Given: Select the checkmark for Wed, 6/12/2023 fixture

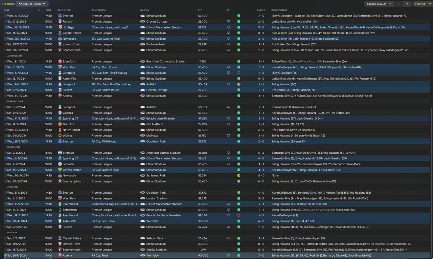Looking at the screenshot, I should 5,16.
